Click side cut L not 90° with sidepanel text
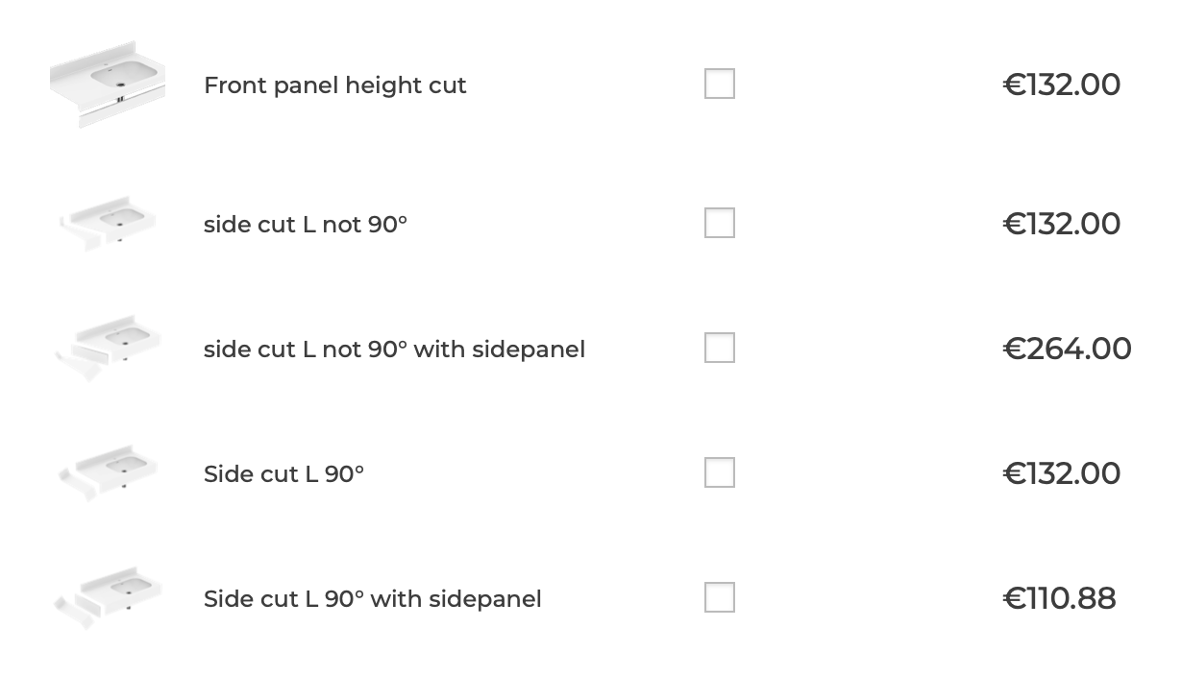 [x=394, y=350]
